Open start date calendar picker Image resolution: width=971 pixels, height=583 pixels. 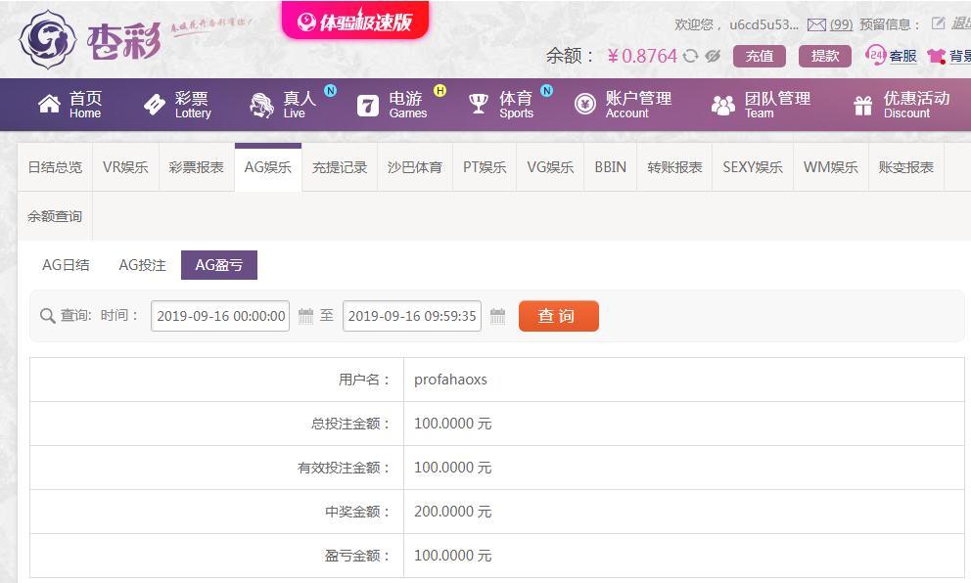pos(306,316)
